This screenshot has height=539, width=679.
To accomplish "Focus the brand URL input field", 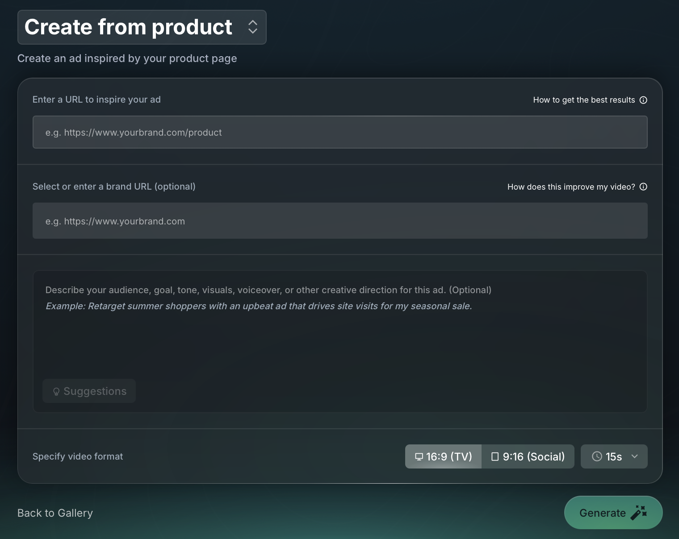I will pos(340,221).
